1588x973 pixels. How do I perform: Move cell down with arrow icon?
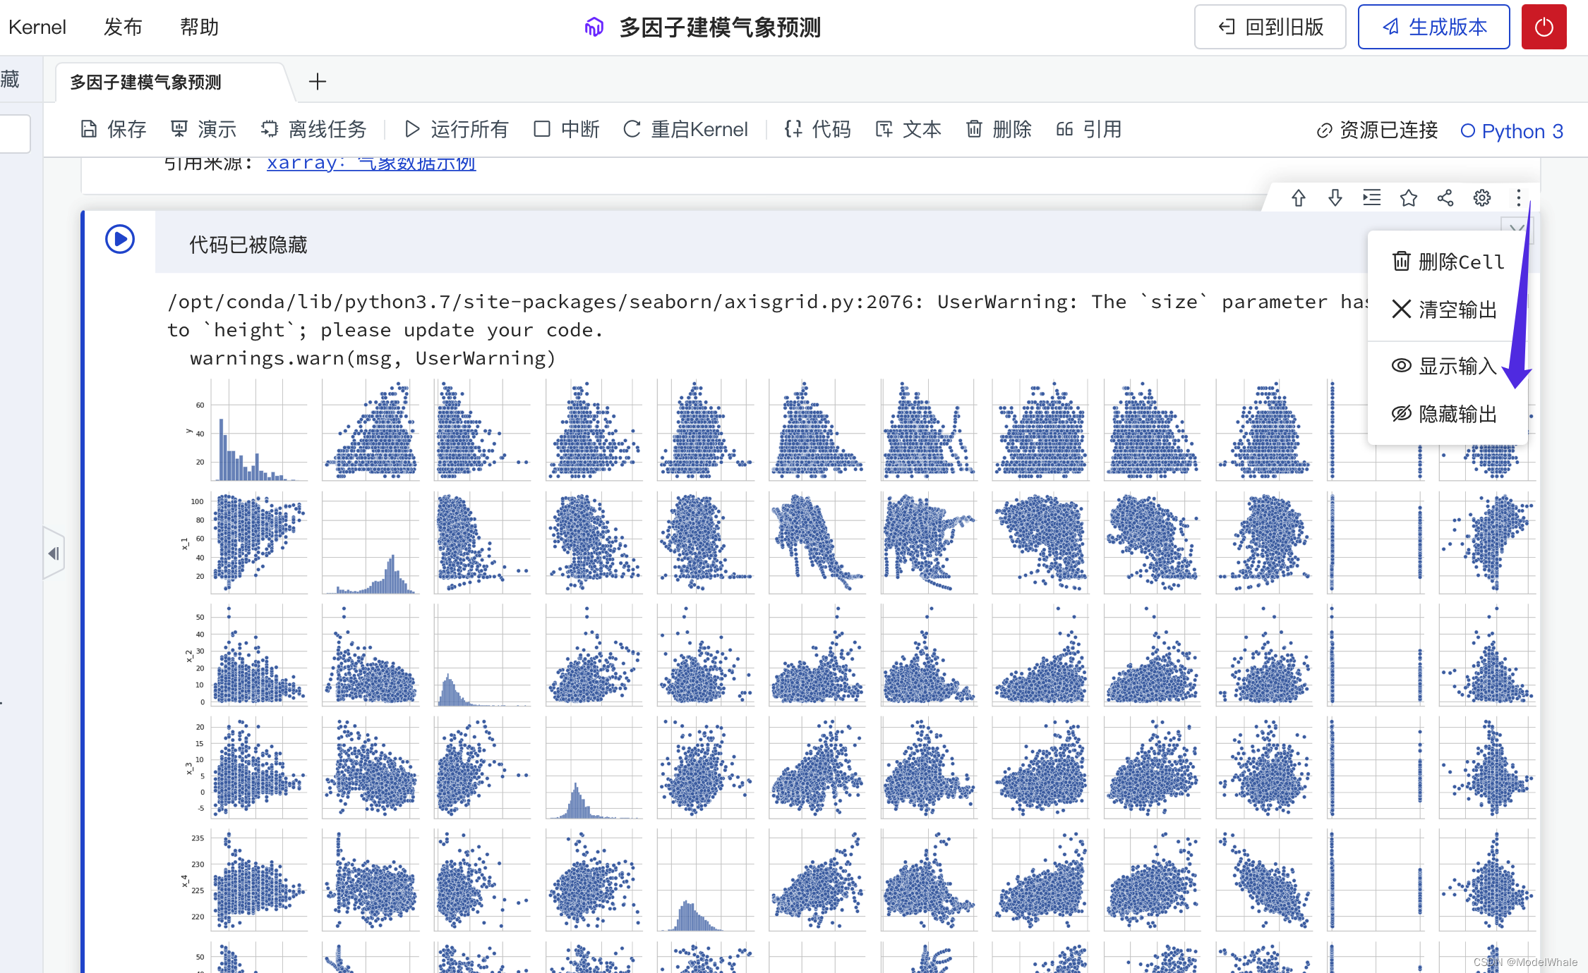(x=1335, y=198)
